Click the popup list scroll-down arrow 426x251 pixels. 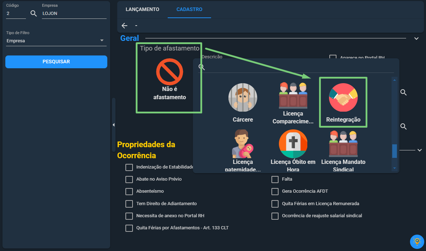pyautogui.click(x=394, y=168)
